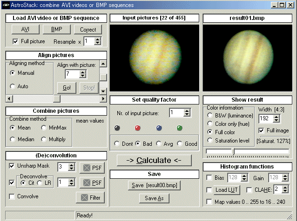Select Full color option
Viewport: 297px width, 221px height.
click(210, 132)
